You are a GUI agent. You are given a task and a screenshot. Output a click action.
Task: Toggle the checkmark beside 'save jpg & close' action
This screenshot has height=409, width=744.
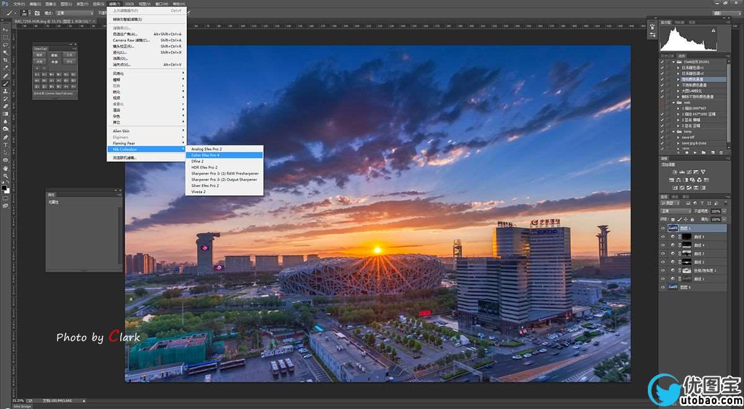coord(662,143)
